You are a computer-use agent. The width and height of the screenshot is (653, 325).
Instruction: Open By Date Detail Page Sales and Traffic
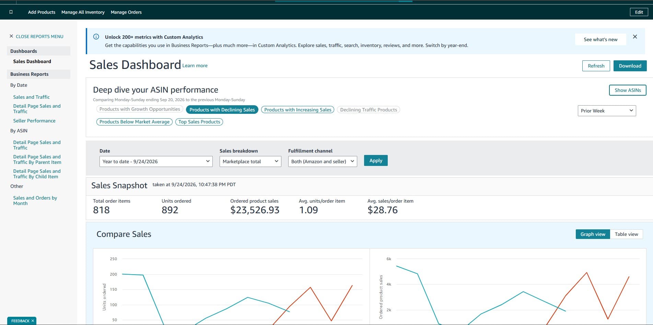[37, 109]
